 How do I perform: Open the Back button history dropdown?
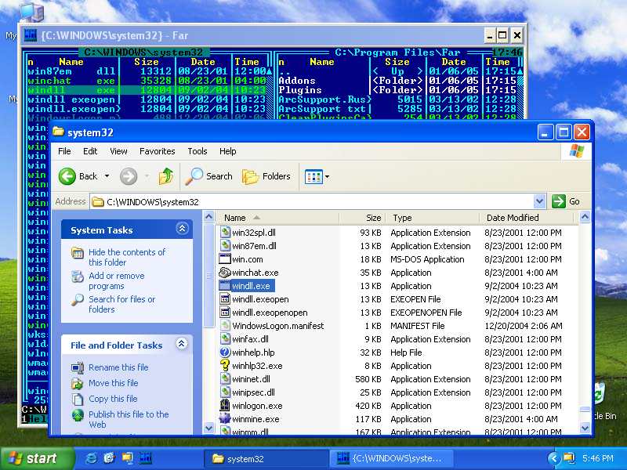click(107, 176)
